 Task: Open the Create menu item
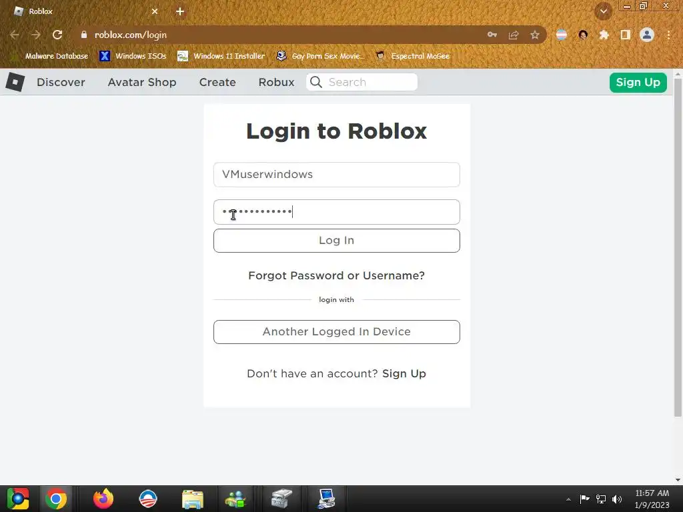217,82
